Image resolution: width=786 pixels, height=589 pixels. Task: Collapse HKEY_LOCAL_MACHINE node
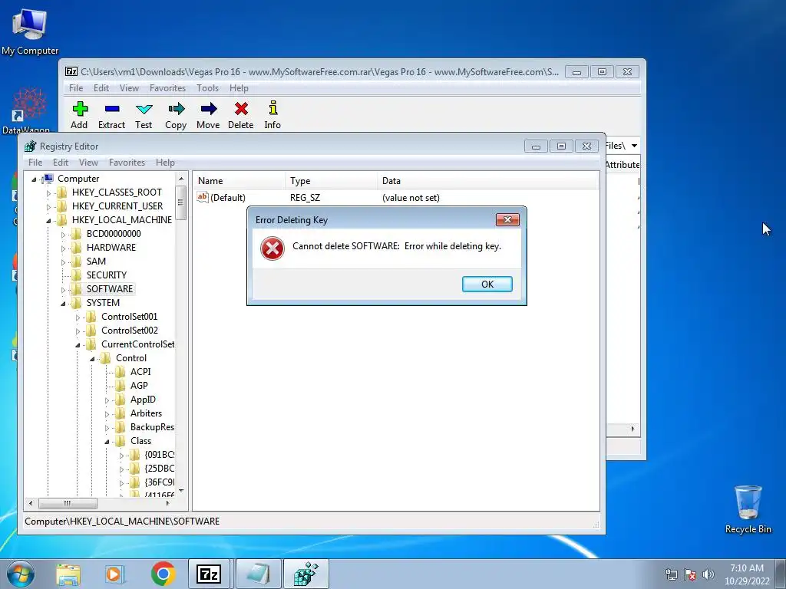pyautogui.click(x=48, y=220)
